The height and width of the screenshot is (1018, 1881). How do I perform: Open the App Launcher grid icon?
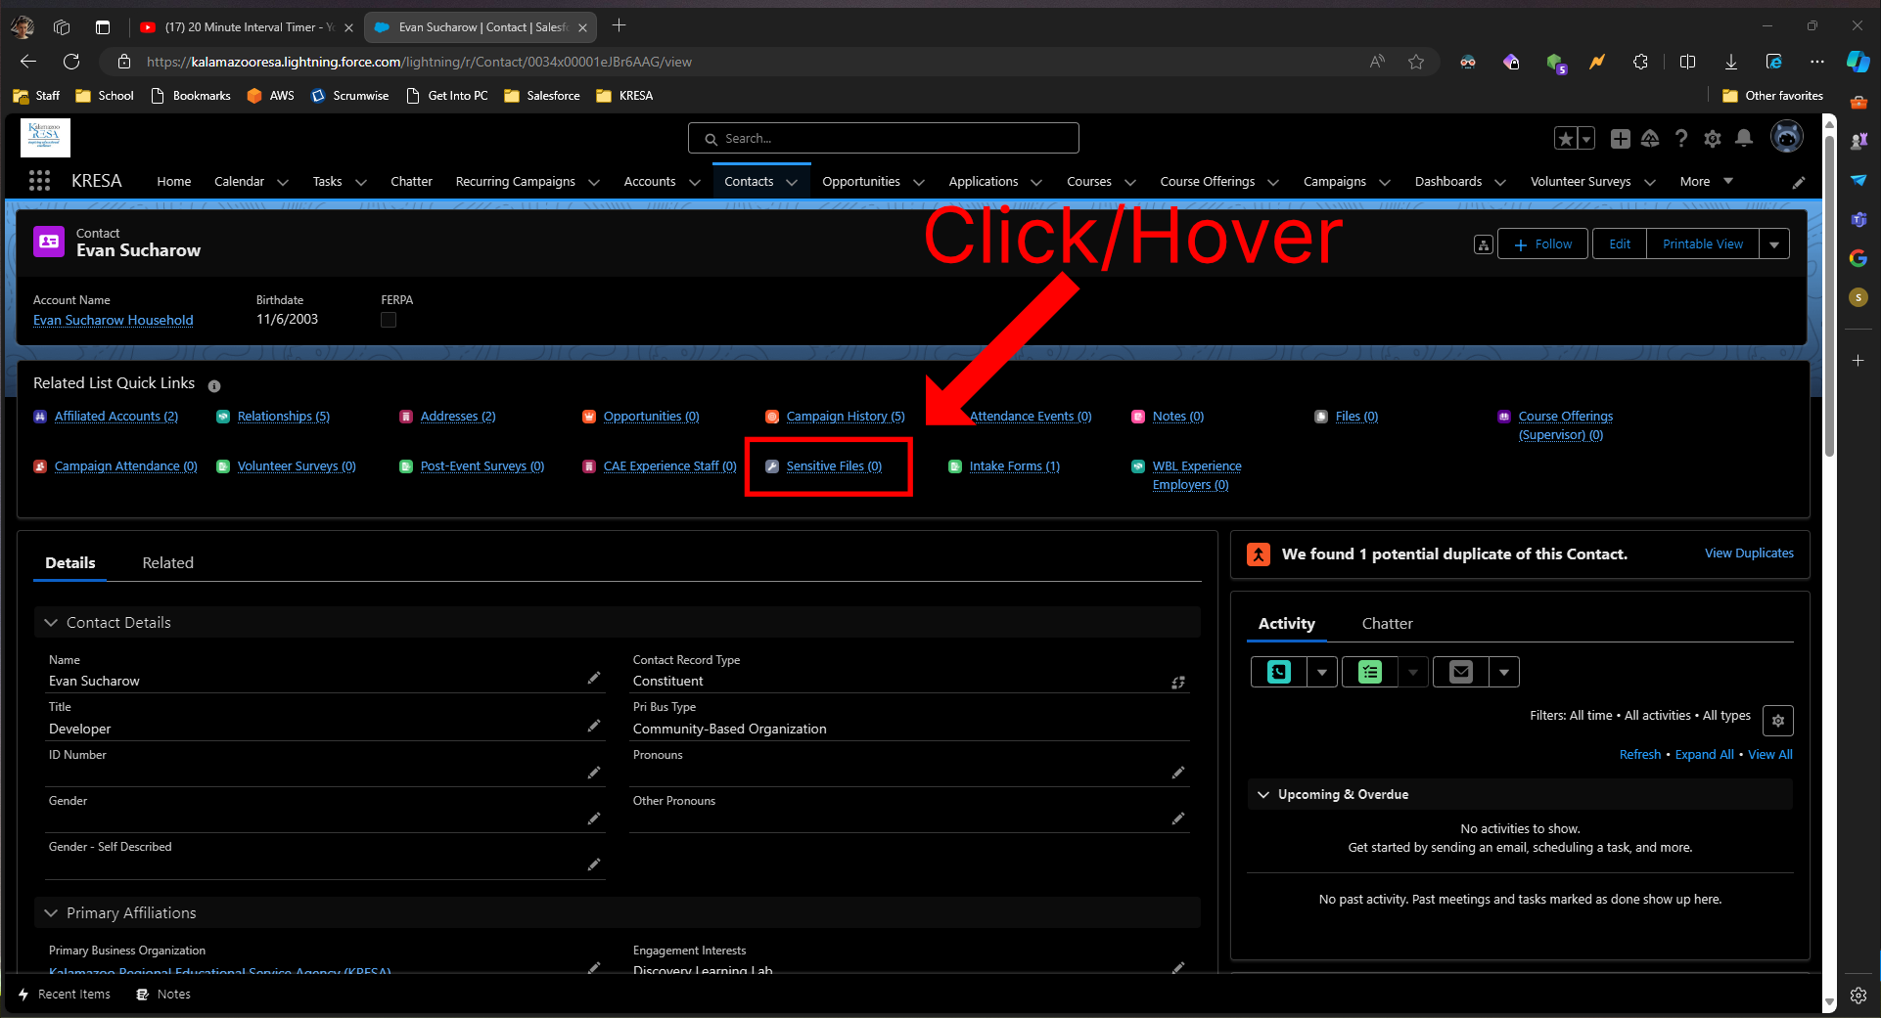39,181
